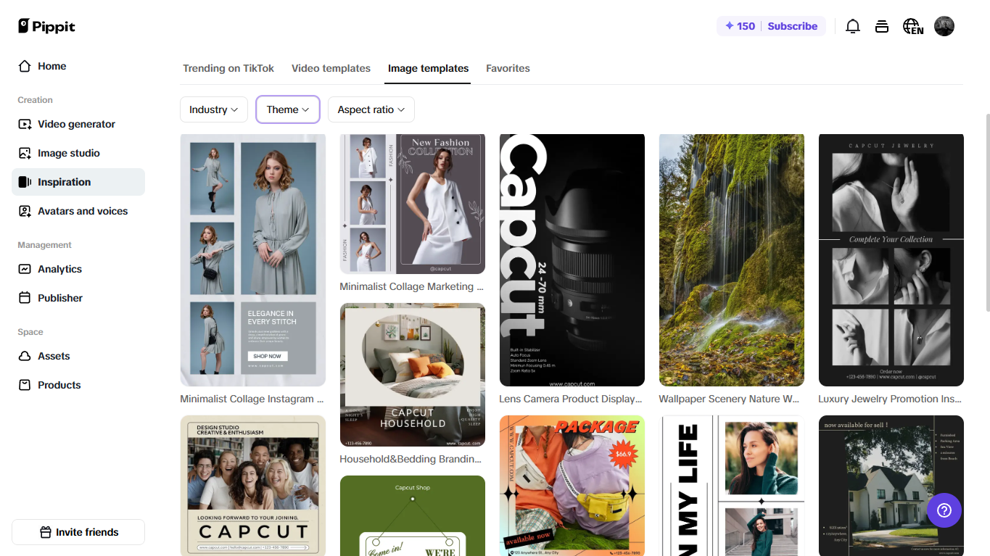Click 'Luxury Jewelry Promotion' template title
The height and width of the screenshot is (556, 990).
pyautogui.click(x=890, y=399)
